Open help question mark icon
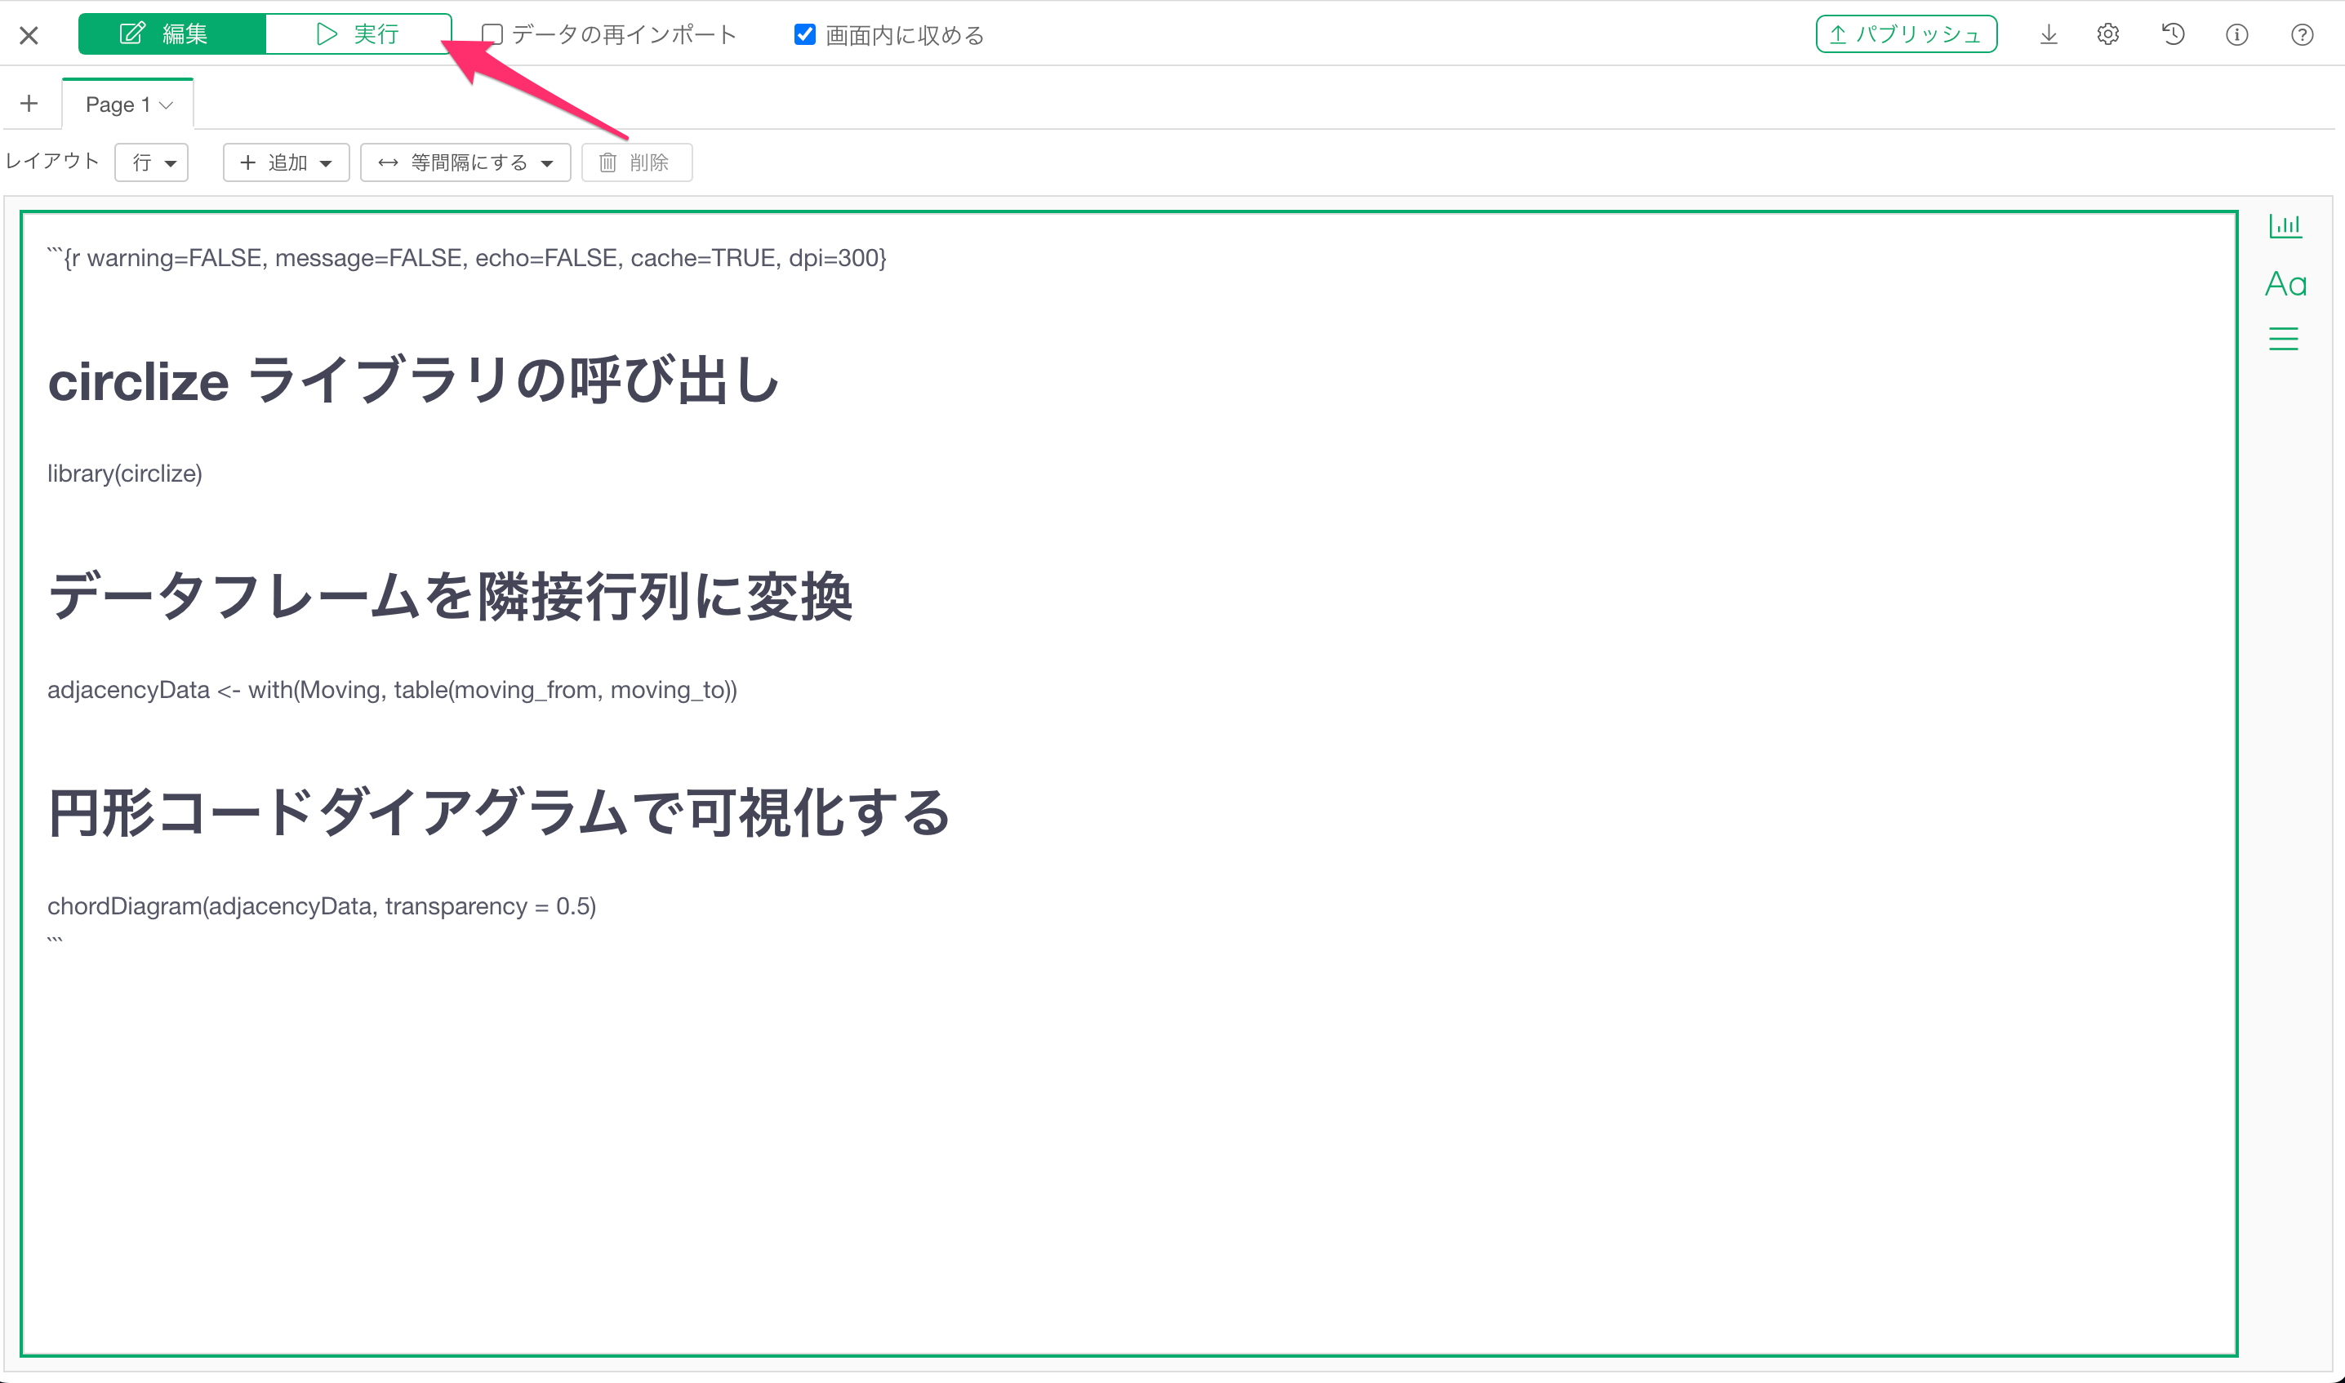 [x=2301, y=34]
